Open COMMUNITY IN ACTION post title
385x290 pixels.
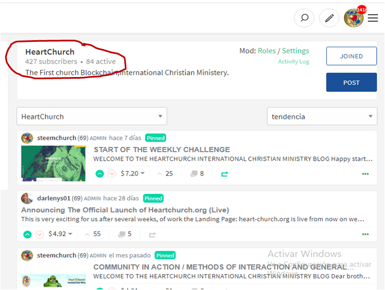(x=223, y=267)
